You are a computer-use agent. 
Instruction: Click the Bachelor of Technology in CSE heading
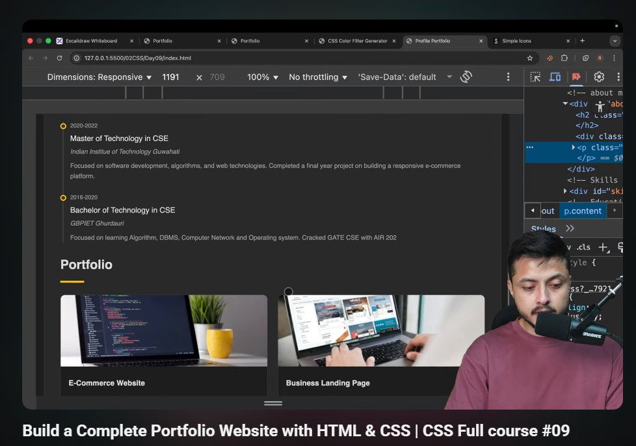[122, 210]
